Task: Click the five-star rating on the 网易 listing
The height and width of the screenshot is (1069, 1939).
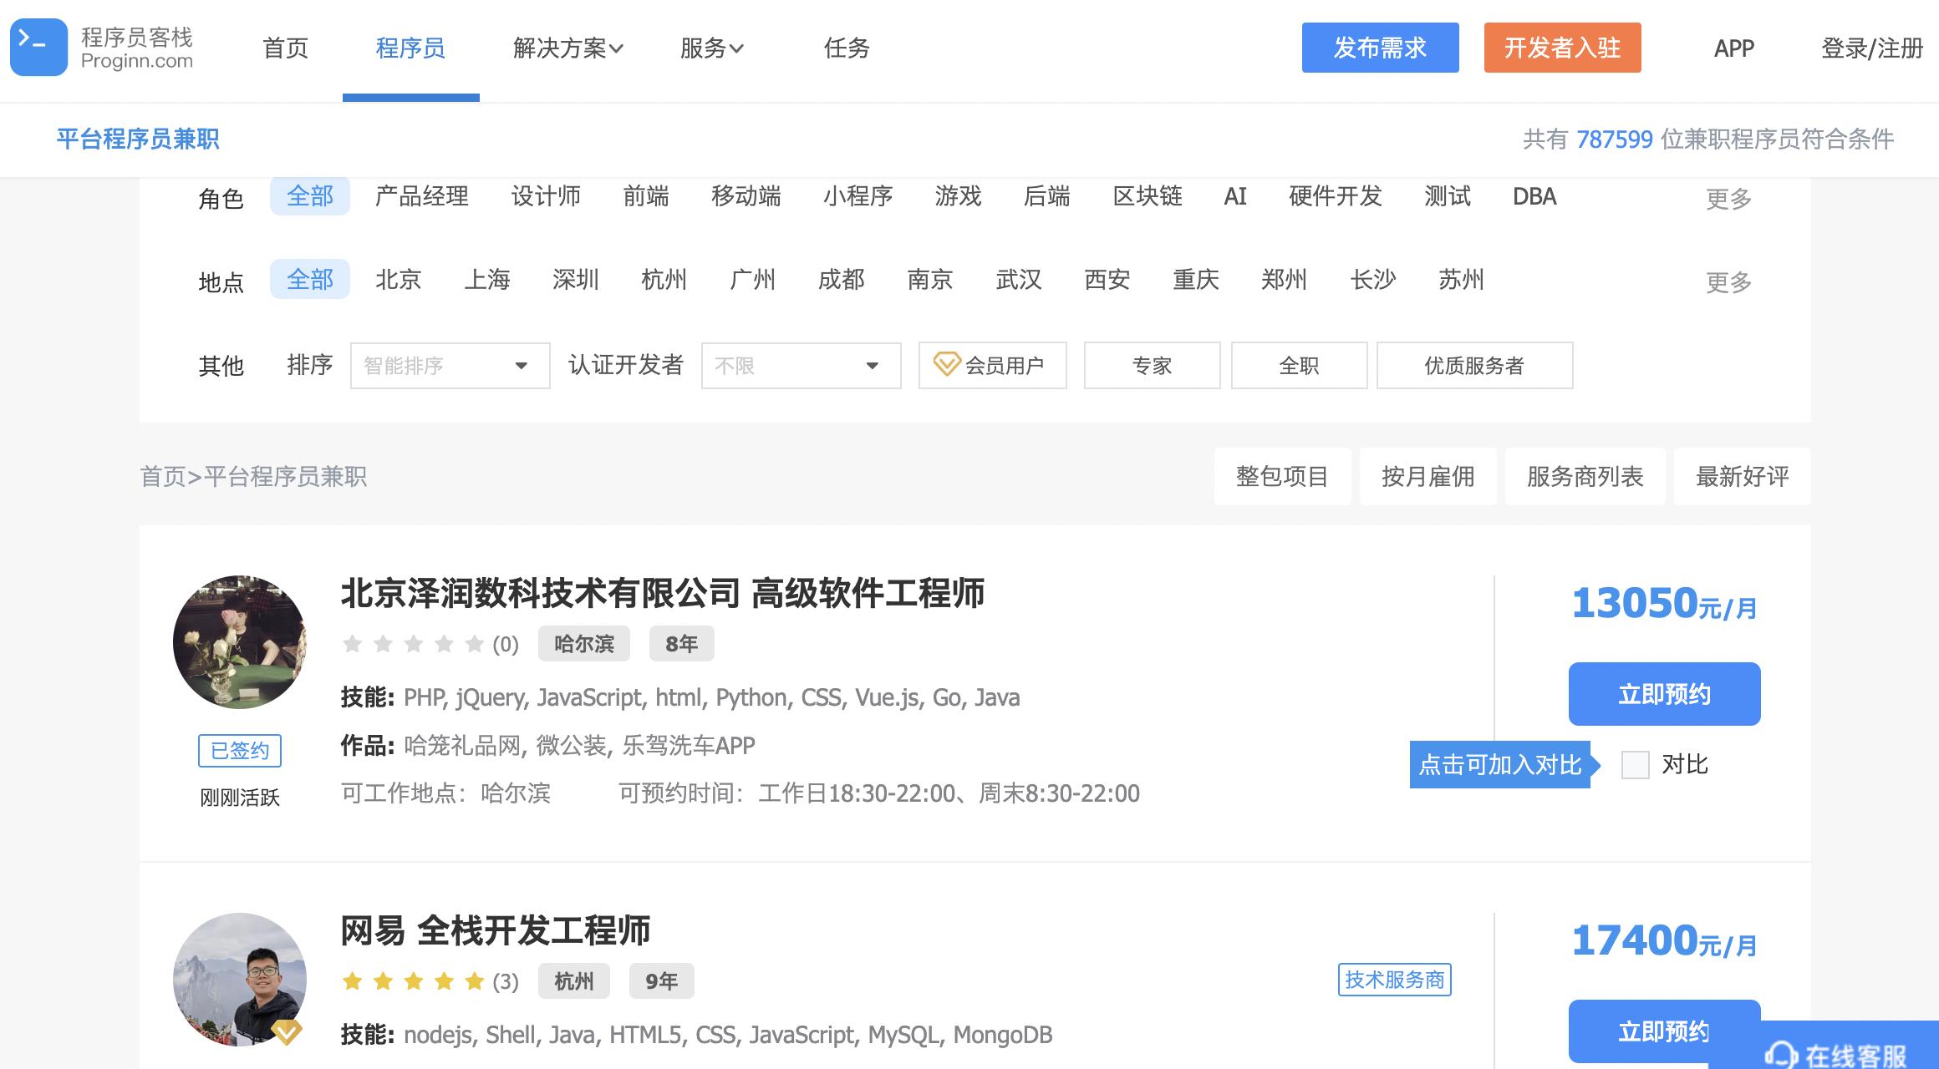Action: pos(413,981)
